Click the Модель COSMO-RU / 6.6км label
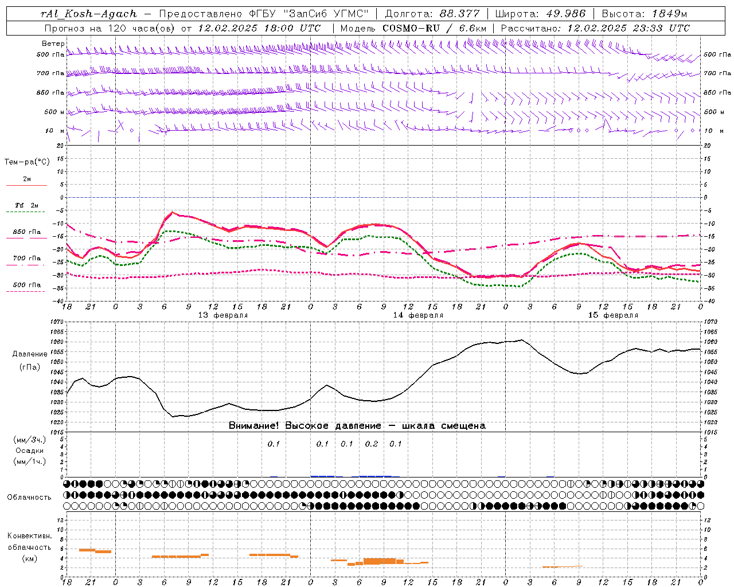This screenshot has height=587, width=734. [413, 28]
